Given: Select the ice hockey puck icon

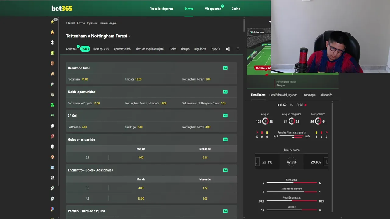Looking at the screenshot, I should pos(52,168).
